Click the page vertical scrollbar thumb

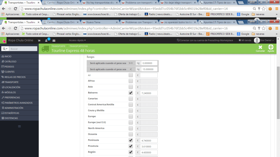(278, 93)
